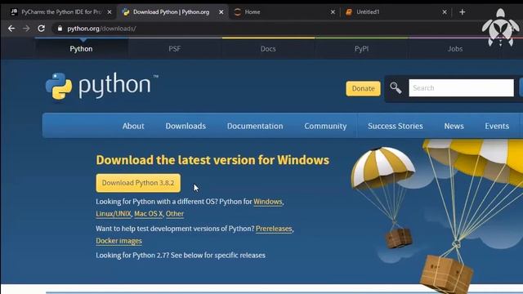Click the turtle profile icon
Screen dimensions: 523x294
[500, 28]
